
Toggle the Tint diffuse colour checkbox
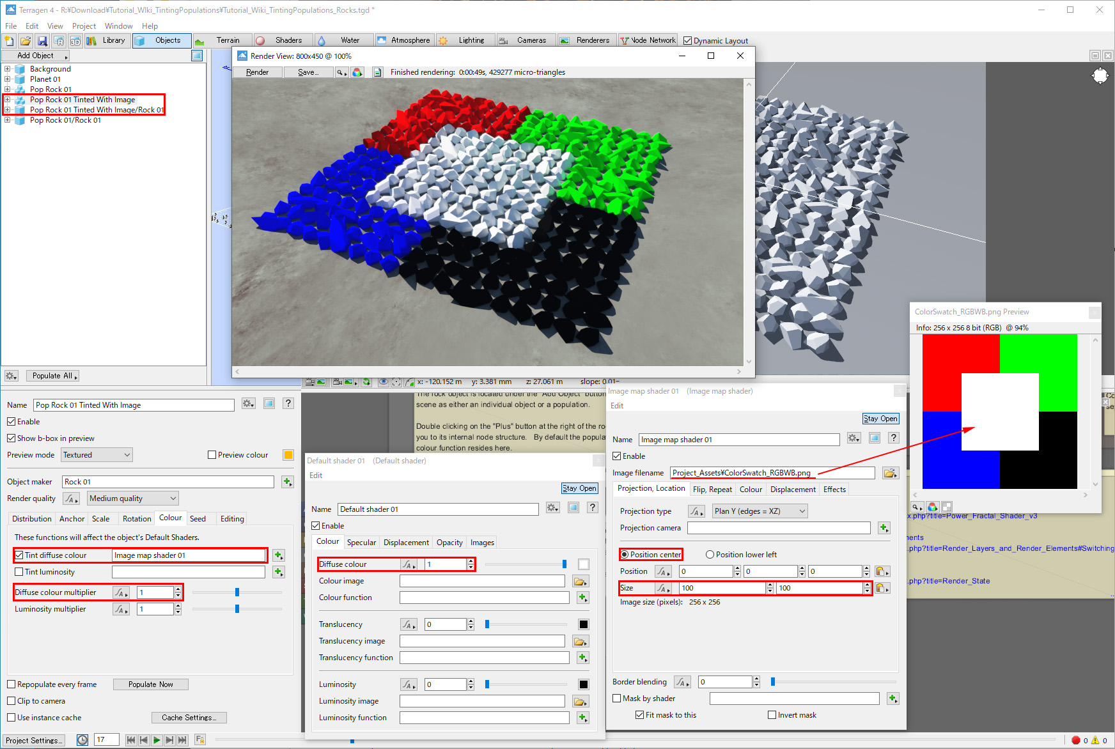pos(19,555)
